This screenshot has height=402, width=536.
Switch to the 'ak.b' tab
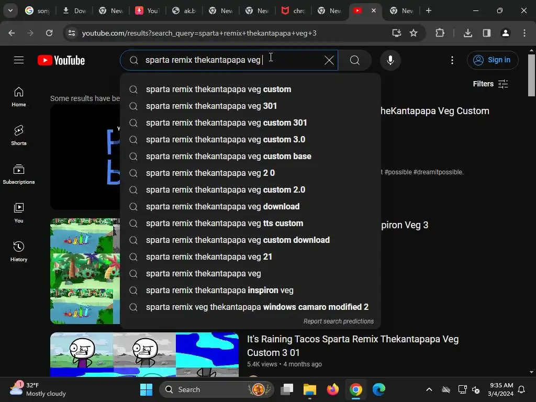pos(185,10)
